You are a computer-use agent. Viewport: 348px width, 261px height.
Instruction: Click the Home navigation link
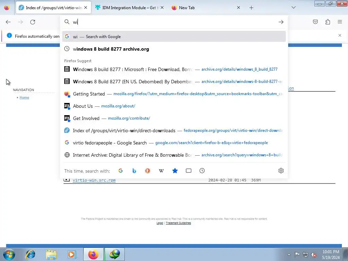point(24,98)
